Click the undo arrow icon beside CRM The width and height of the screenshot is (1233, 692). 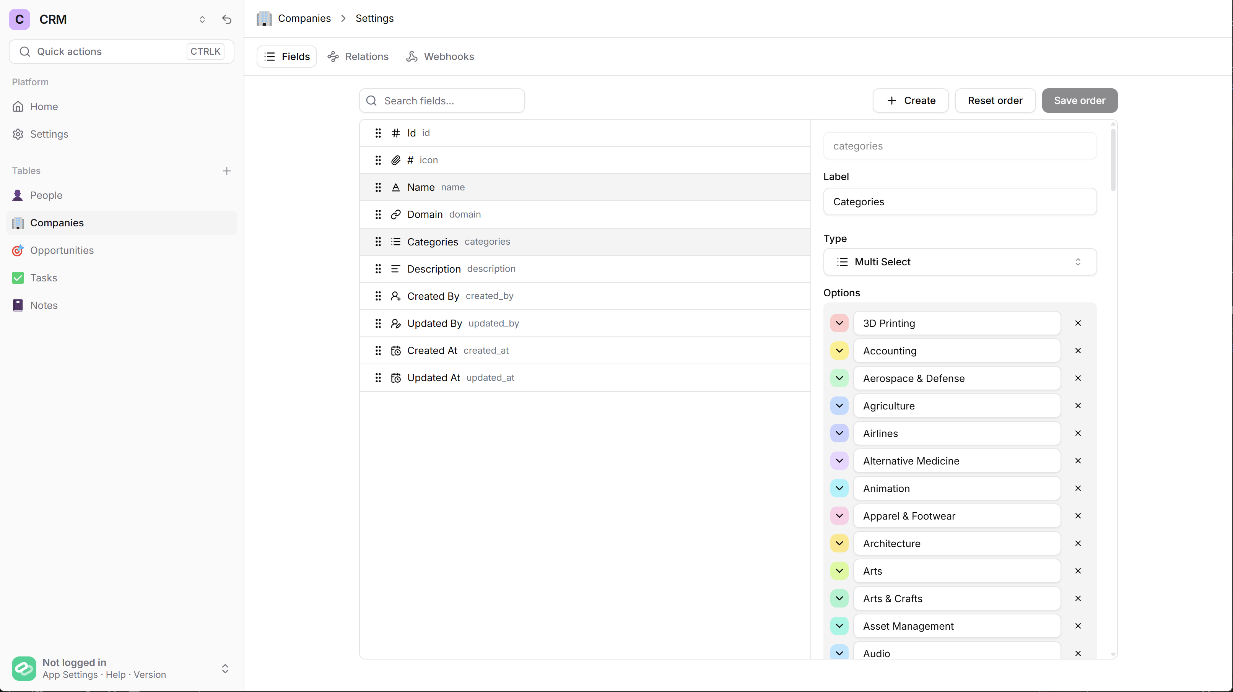[x=226, y=19]
